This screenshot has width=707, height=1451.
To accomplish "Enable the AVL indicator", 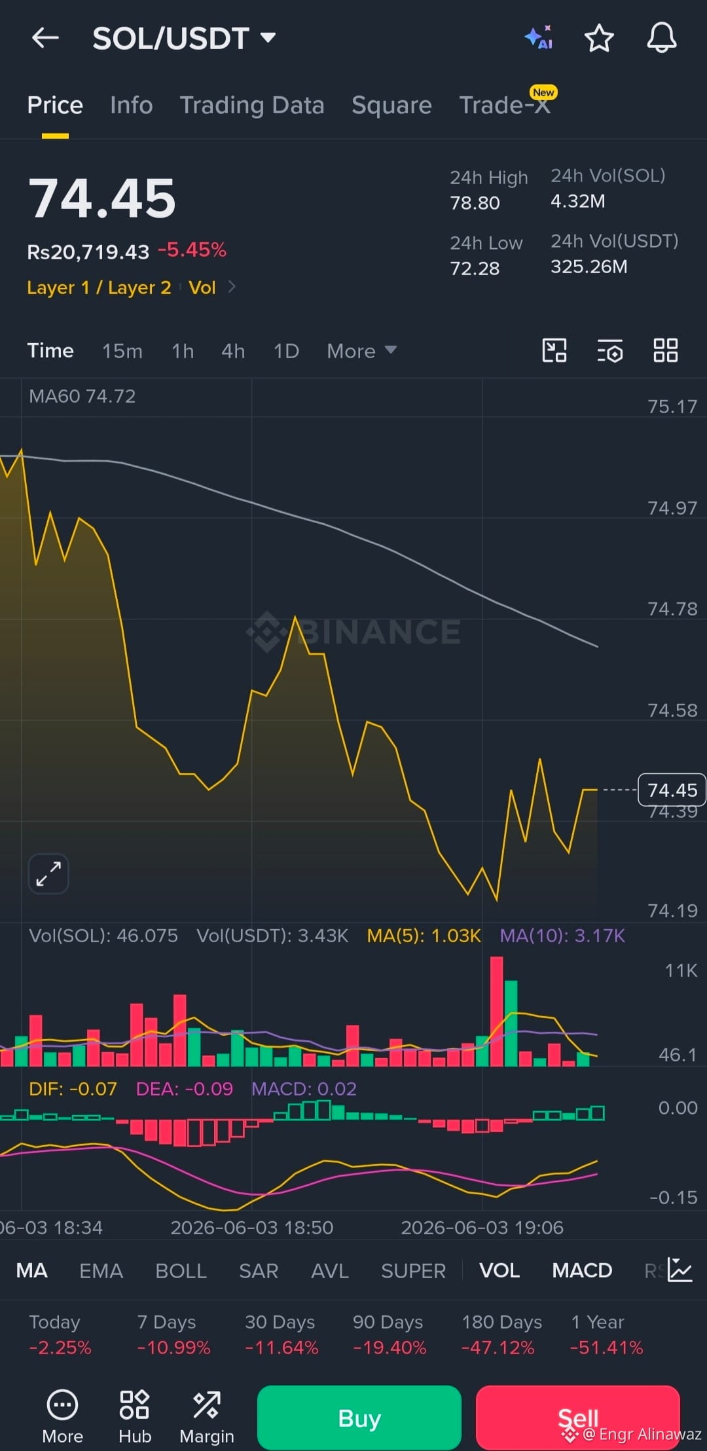I will coord(329,1270).
